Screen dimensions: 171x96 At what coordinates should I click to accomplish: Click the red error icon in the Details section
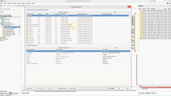[141, 87]
